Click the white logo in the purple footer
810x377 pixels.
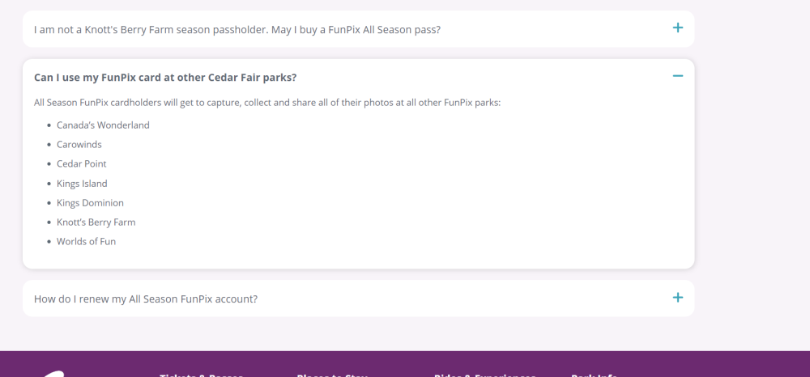click(53, 373)
